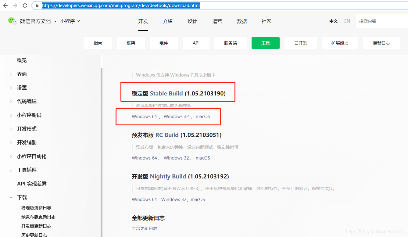Click the 搜索内容 search field
The height and width of the screenshot is (237, 408).
(382, 21)
